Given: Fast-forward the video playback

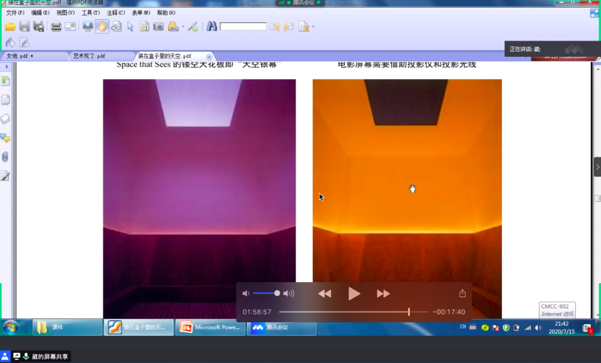Looking at the screenshot, I should pos(383,294).
